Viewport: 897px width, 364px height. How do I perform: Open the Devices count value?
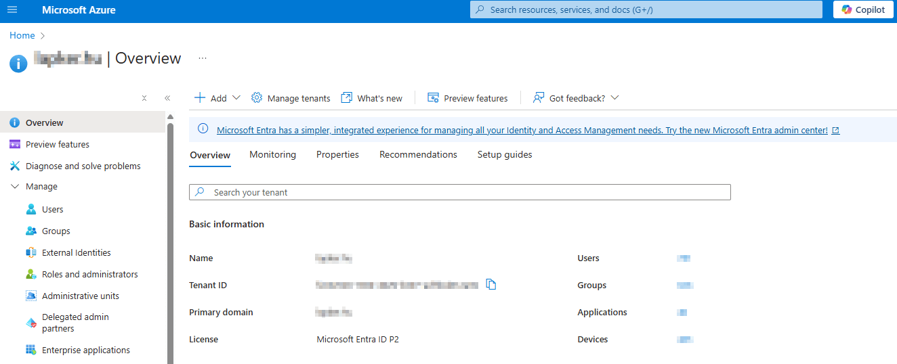(x=685, y=339)
